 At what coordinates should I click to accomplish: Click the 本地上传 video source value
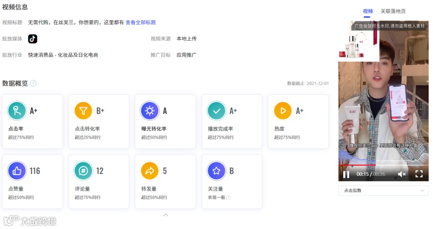tap(187, 39)
